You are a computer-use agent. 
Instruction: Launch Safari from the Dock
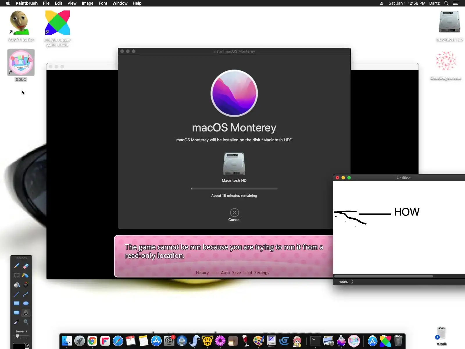click(x=118, y=341)
